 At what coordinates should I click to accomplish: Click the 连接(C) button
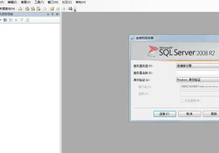165,114
